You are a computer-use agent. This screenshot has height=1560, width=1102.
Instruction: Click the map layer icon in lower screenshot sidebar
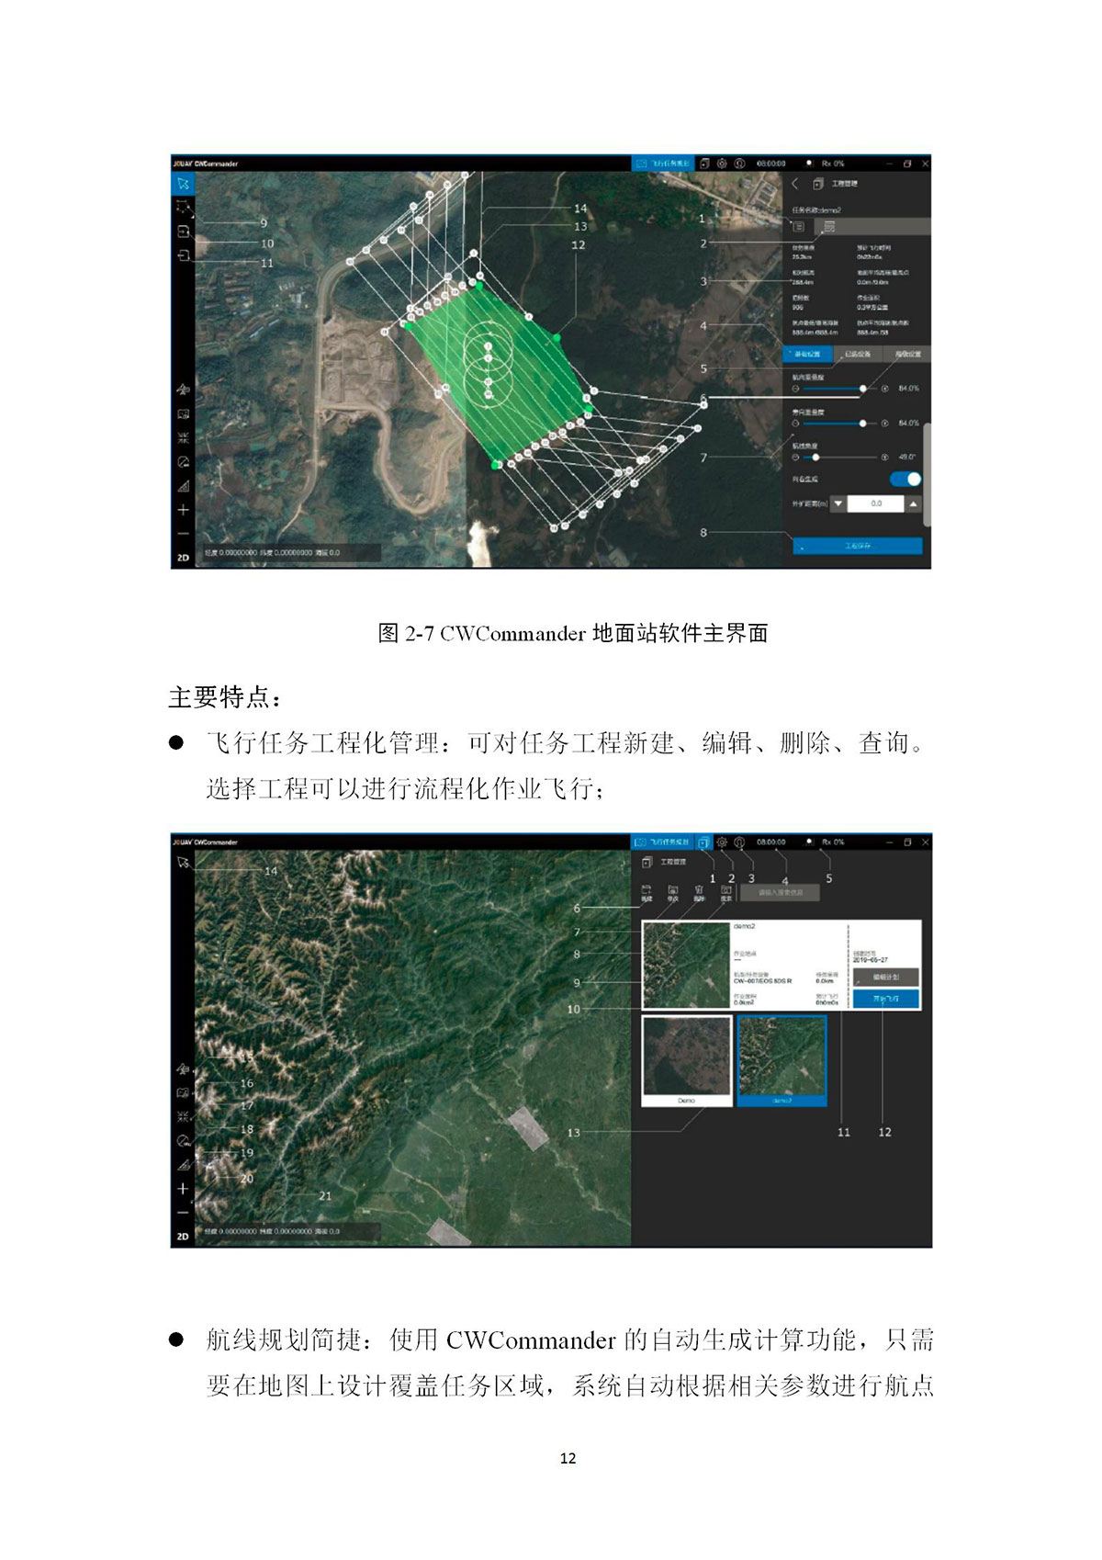point(183,1093)
